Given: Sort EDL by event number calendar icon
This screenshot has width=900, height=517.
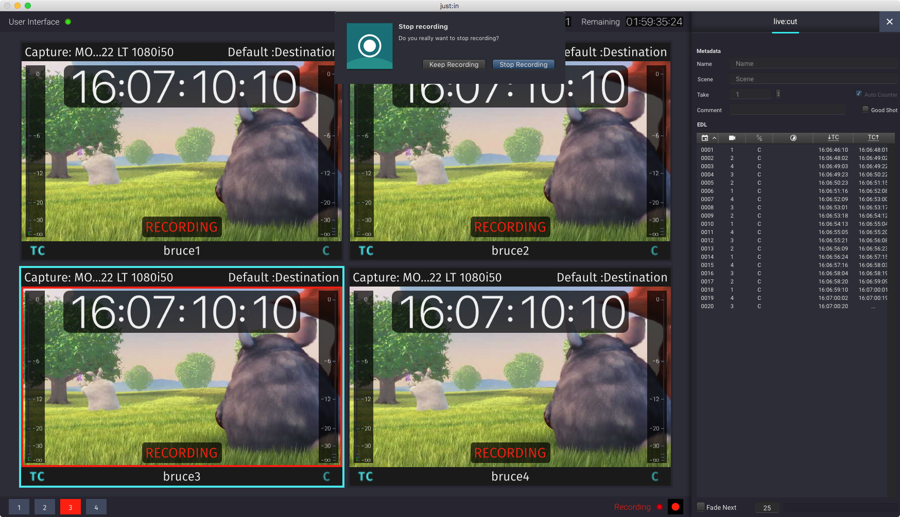Looking at the screenshot, I should [x=705, y=138].
